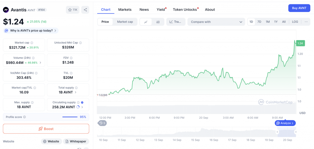The height and width of the screenshot is (149, 314).
Task: Open the chart more options ellipsis
Action: coord(306,22)
